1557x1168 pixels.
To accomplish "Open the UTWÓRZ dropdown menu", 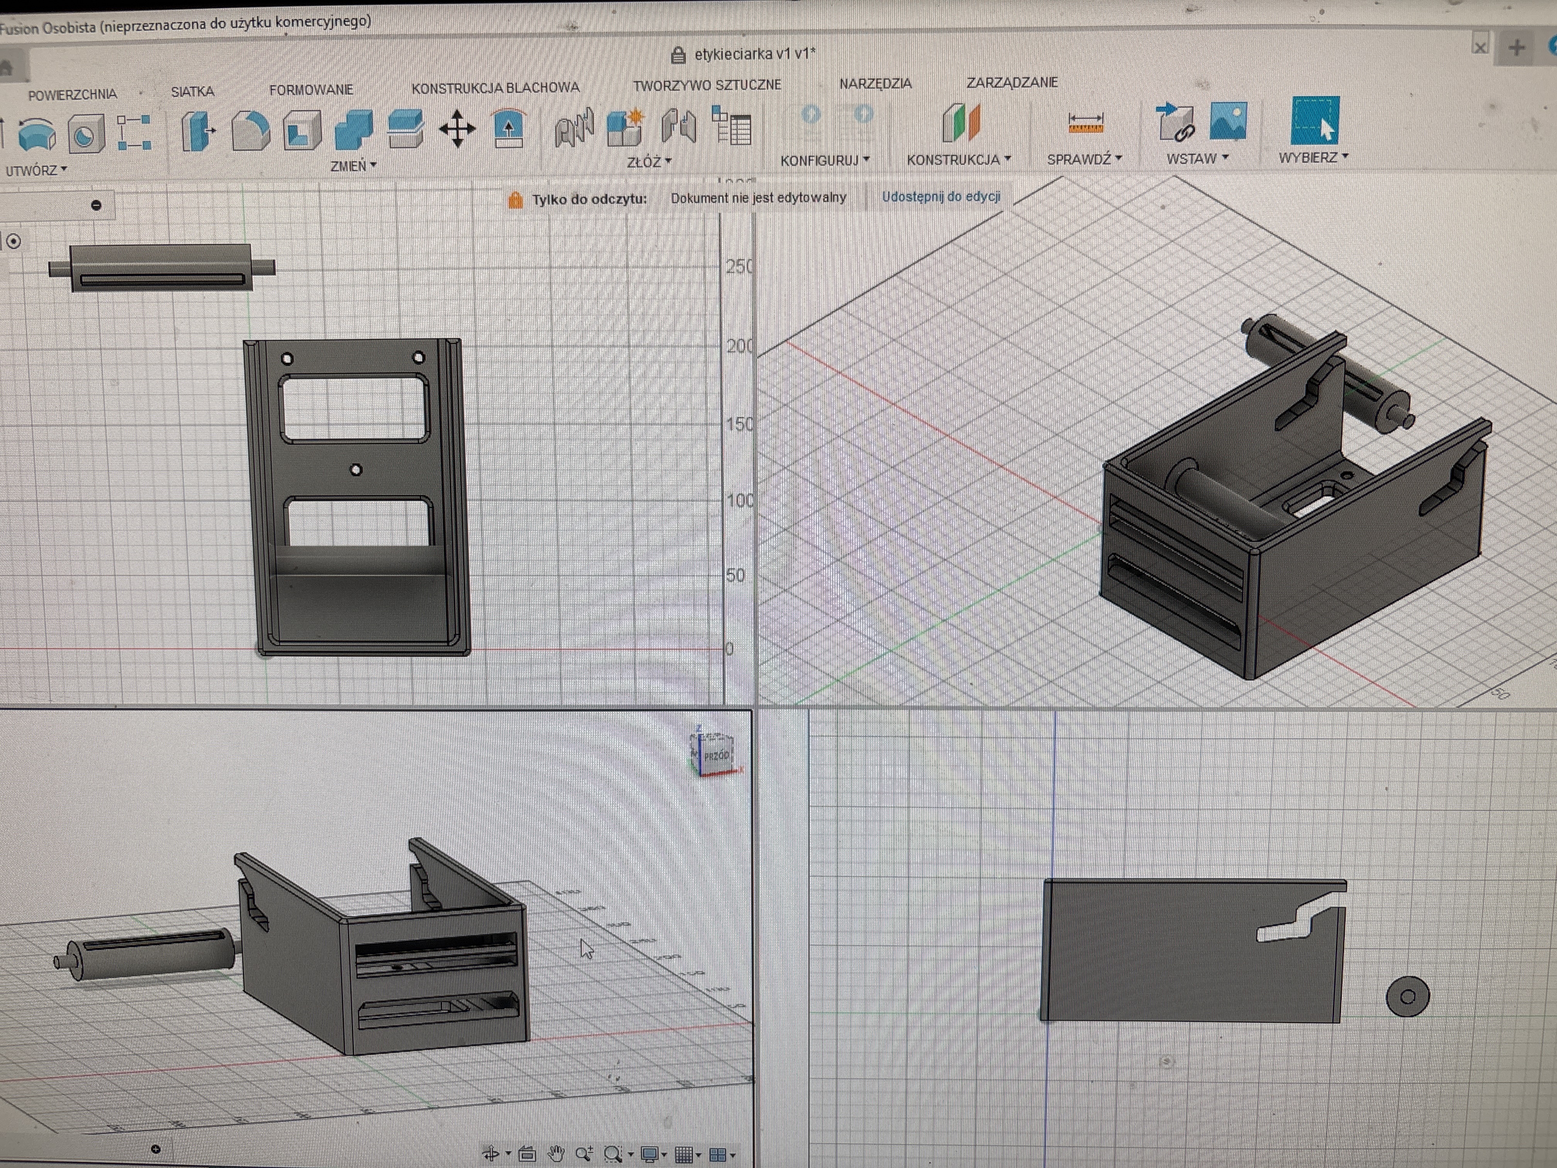I will 36,170.
